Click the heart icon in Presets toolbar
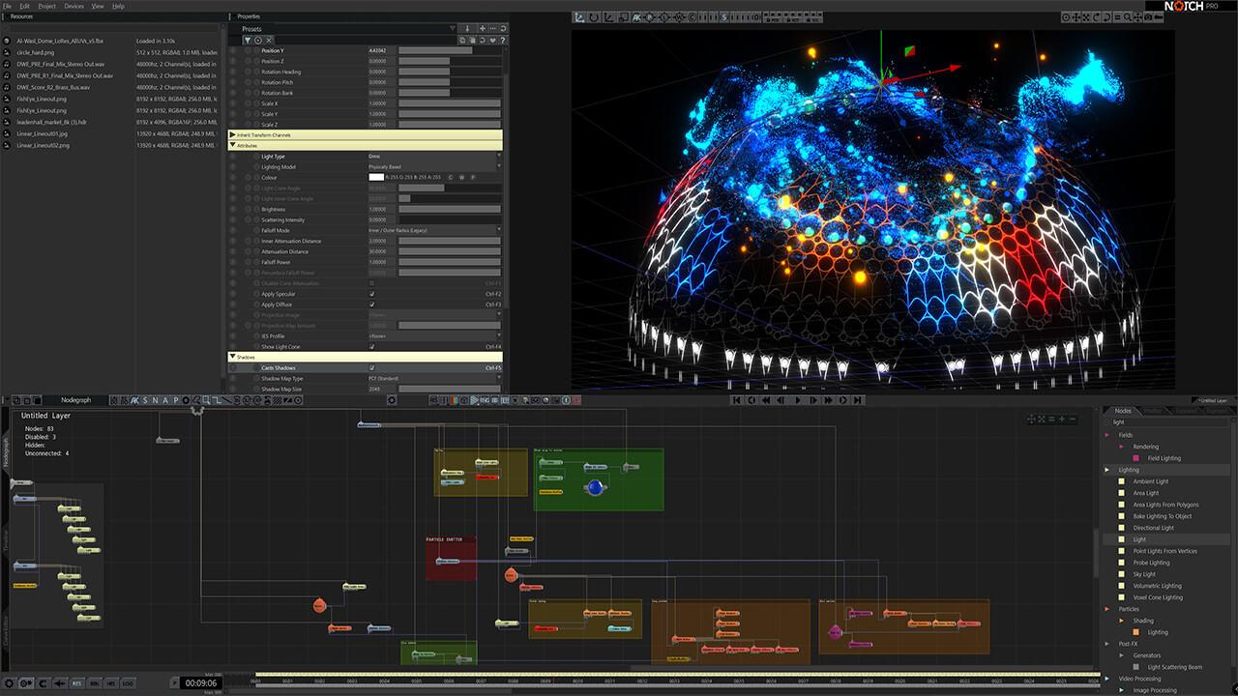1238x696 pixels. 492,41
